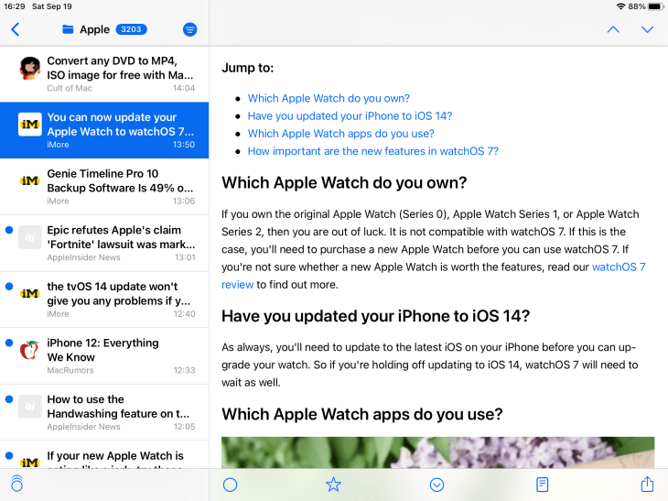Tap the lilac flowers article image
This screenshot has height=501, width=668.
tap(438, 452)
